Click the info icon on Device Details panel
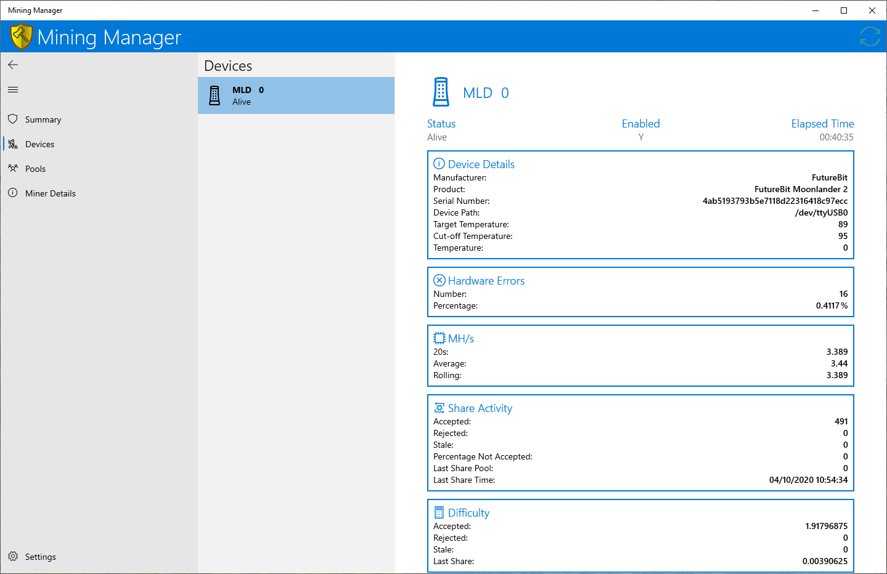 click(439, 163)
